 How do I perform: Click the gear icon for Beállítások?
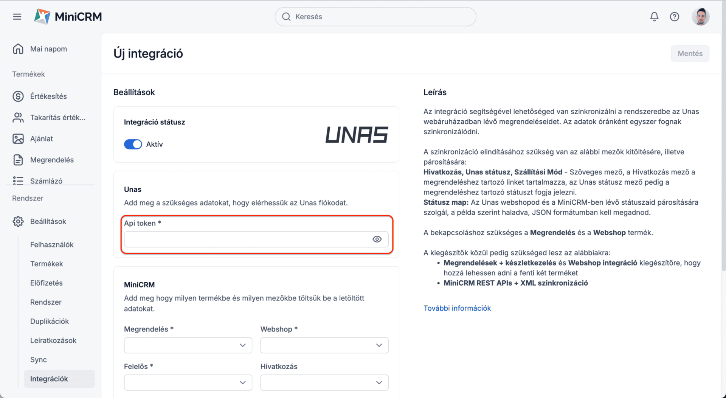point(18,221)
